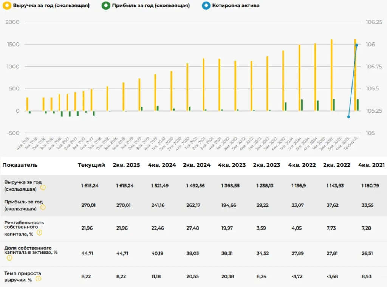Click the lower blue quote point on chart
Image resolution: width=387 pixels, height=287 pixels.
348,117
